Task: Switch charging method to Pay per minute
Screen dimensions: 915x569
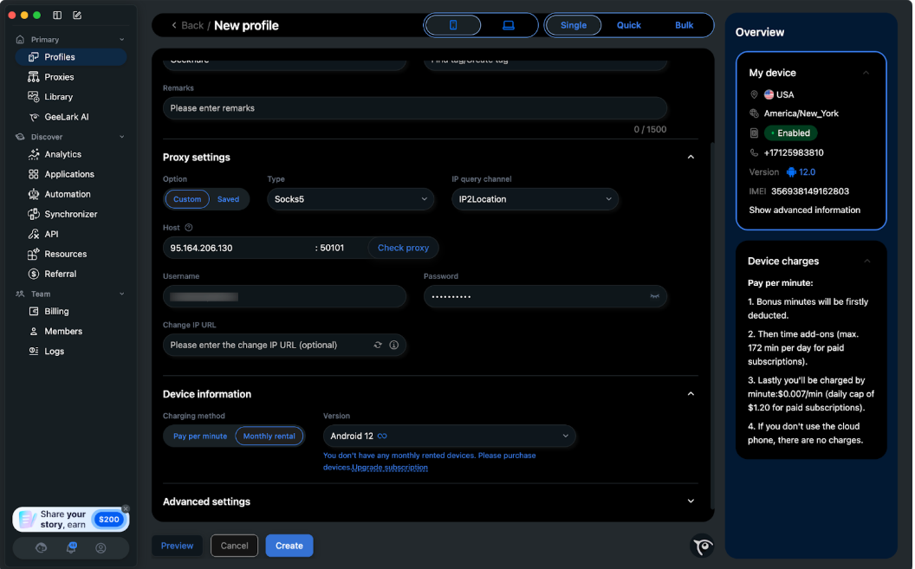Action: (x=198, y=436)
